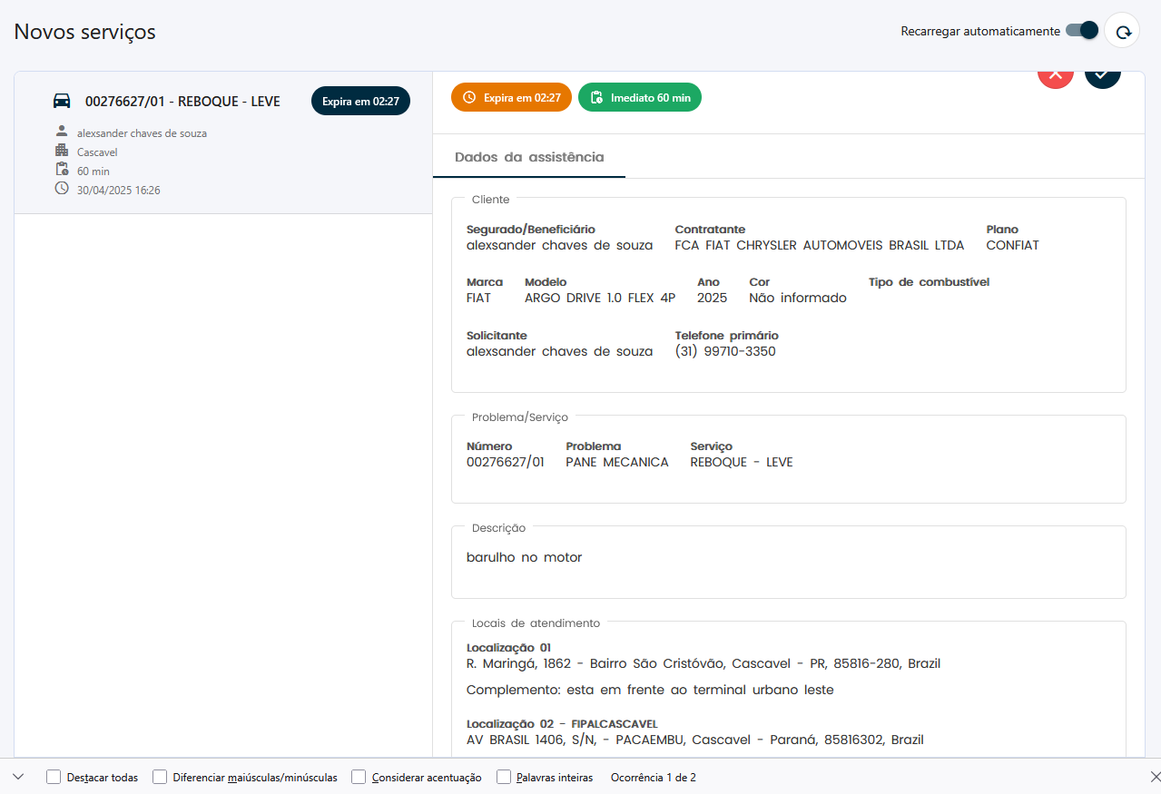1161x794 pixels.
Task: Click the clipboard icon beside 60 min
Action: [x=62, y=170]
